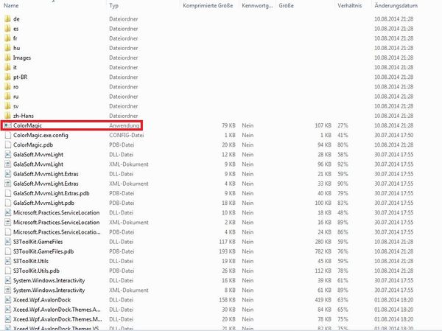Click the 'hu' folder icon

[x=7, y=48]
